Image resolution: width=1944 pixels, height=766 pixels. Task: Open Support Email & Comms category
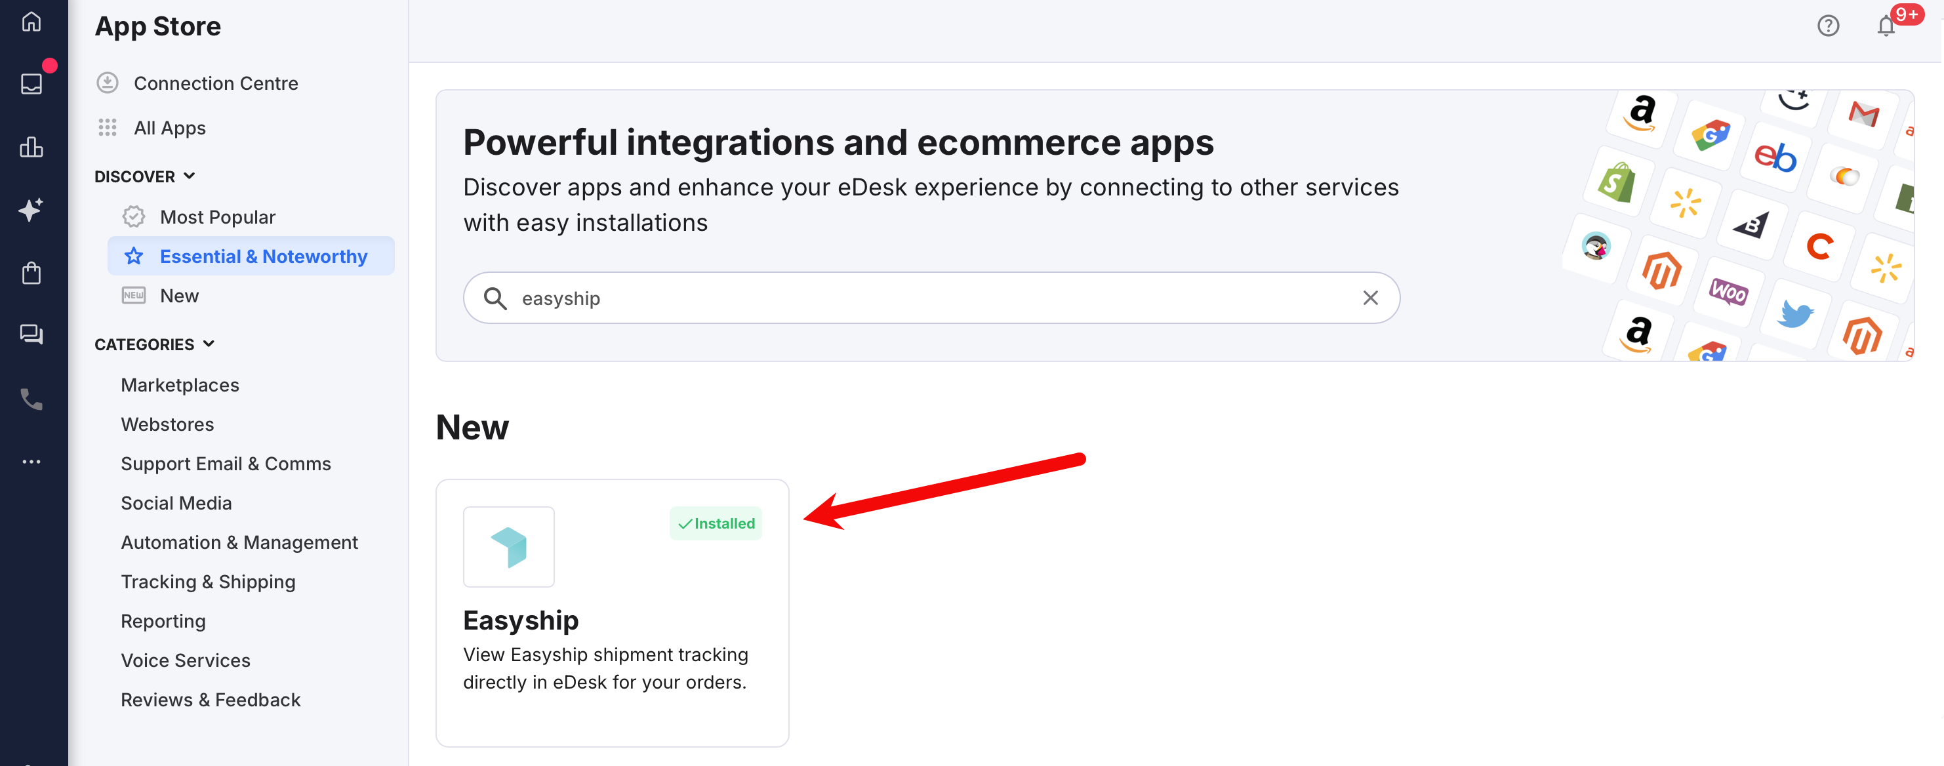point(226,464)
